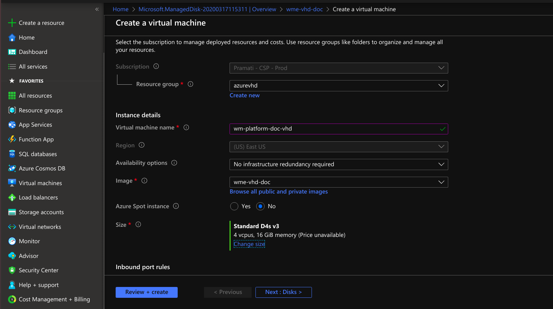Show info tooltip for Azure Spot instance

pos(176,206)
